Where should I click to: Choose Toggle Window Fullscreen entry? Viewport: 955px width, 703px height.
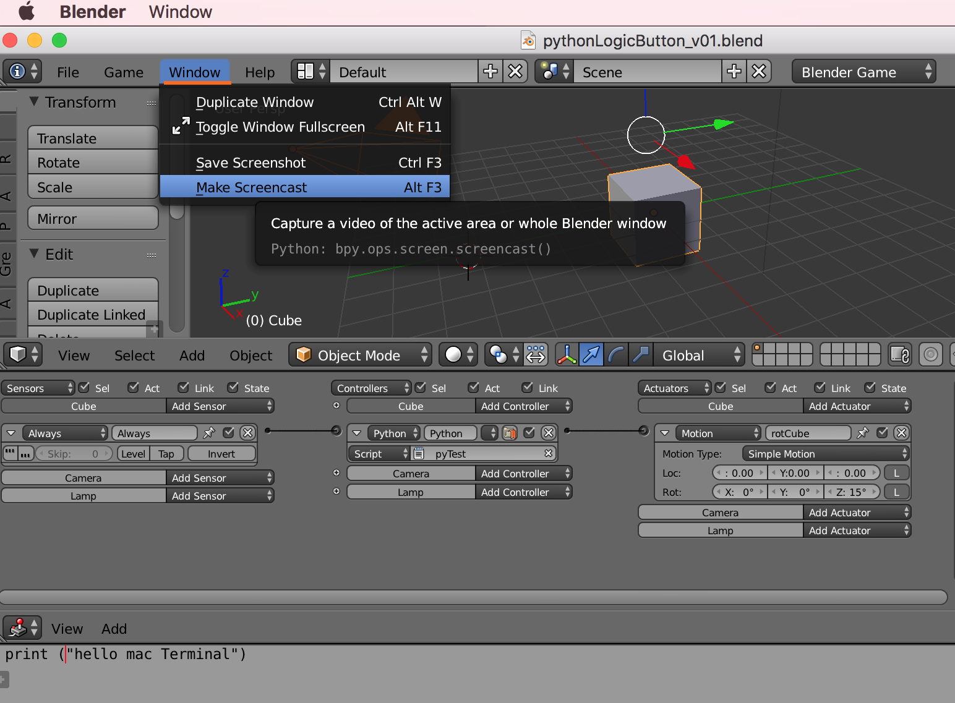click(x=305, y=126)
